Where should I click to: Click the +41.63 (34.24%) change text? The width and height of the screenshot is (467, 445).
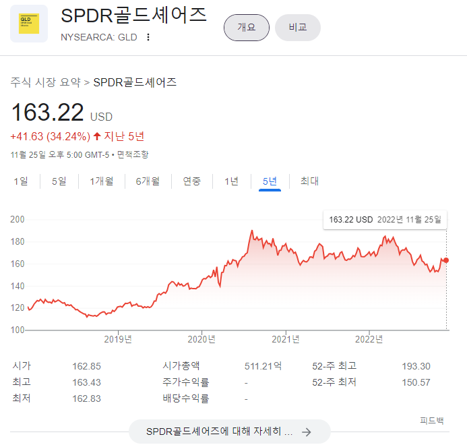pyautogui.click(x=51, y=136)
